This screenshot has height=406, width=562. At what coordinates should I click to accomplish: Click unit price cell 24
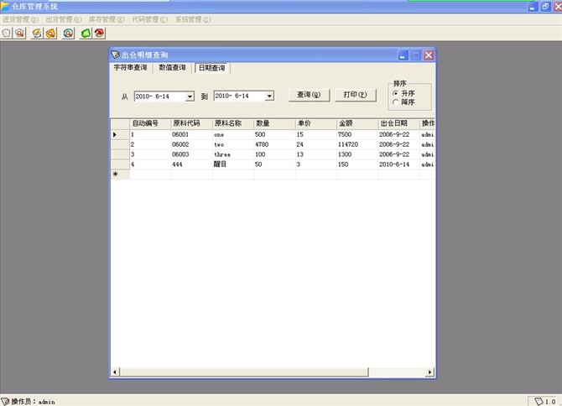(x=316, y=145)
